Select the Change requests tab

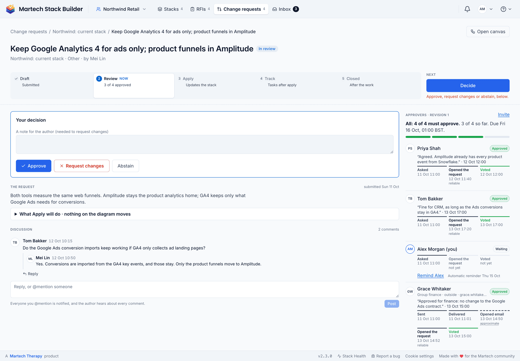pyautogui.click(x=241, y=9)
